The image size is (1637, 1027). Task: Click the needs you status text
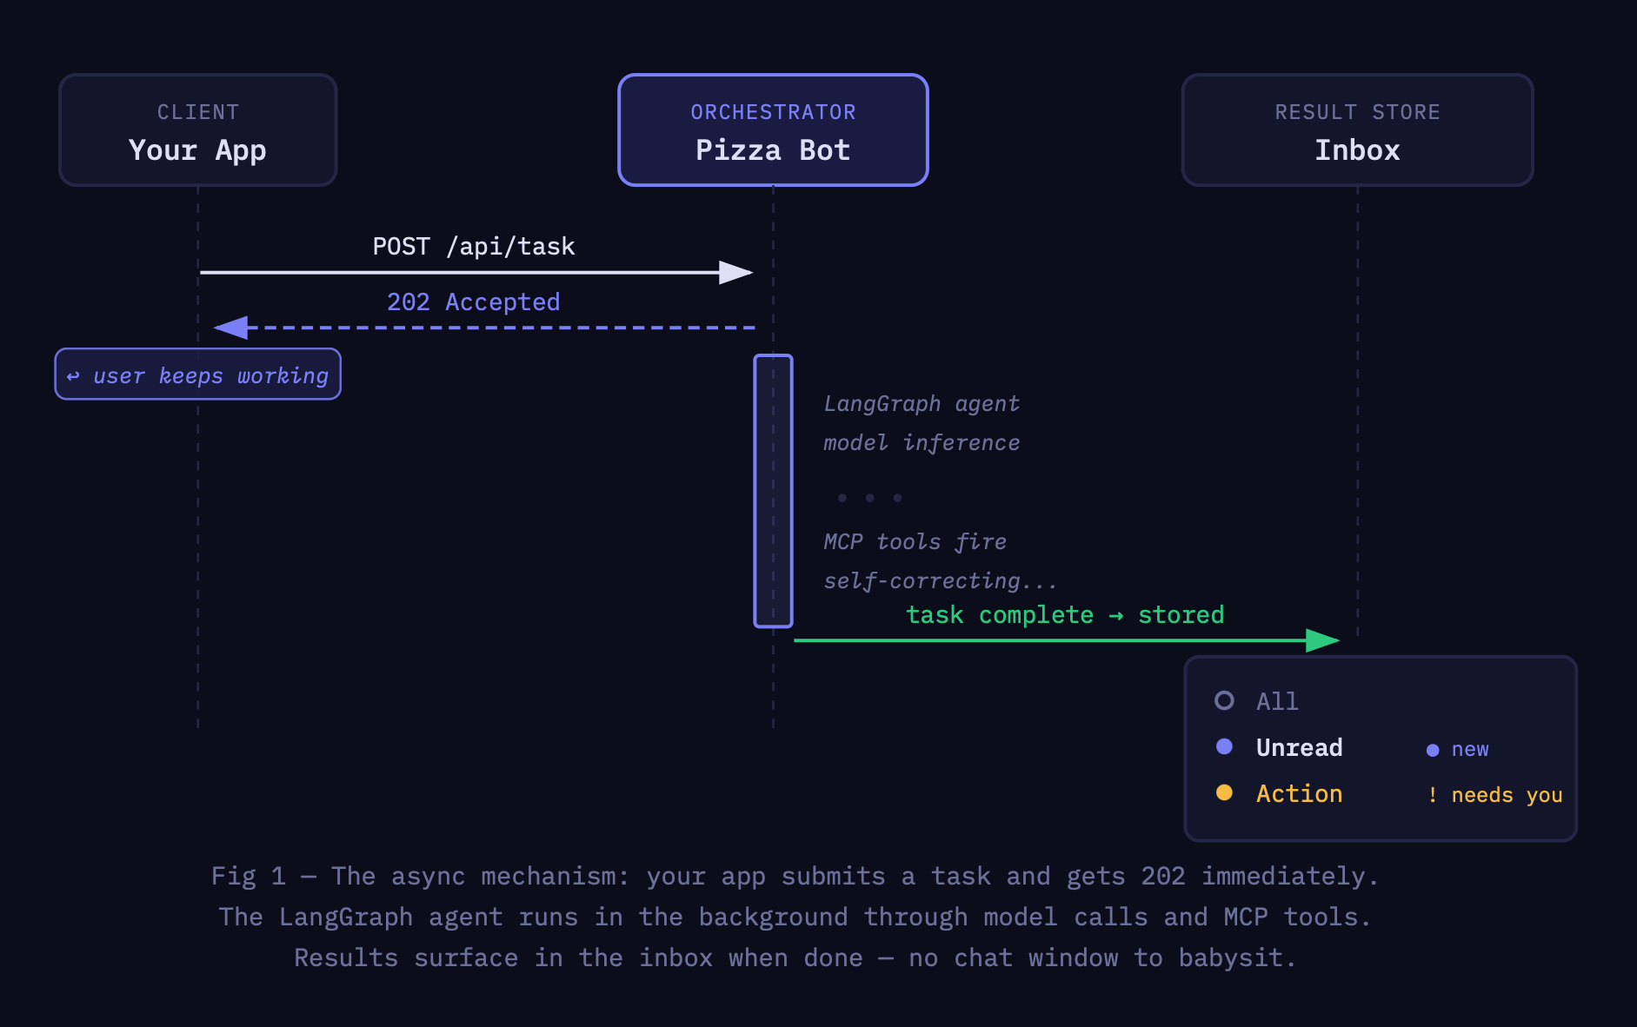tap(1507, 795)
